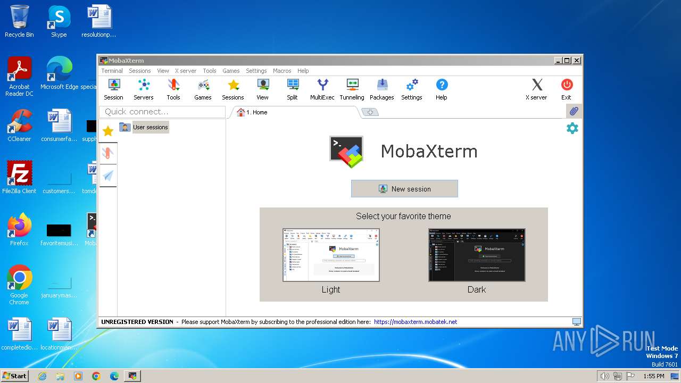
Task: Click the MobaXterm taskbar button
Action: coord(132,376)
